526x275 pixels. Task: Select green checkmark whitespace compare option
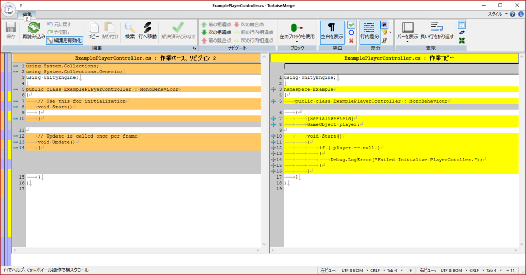[x=351, y=25]
